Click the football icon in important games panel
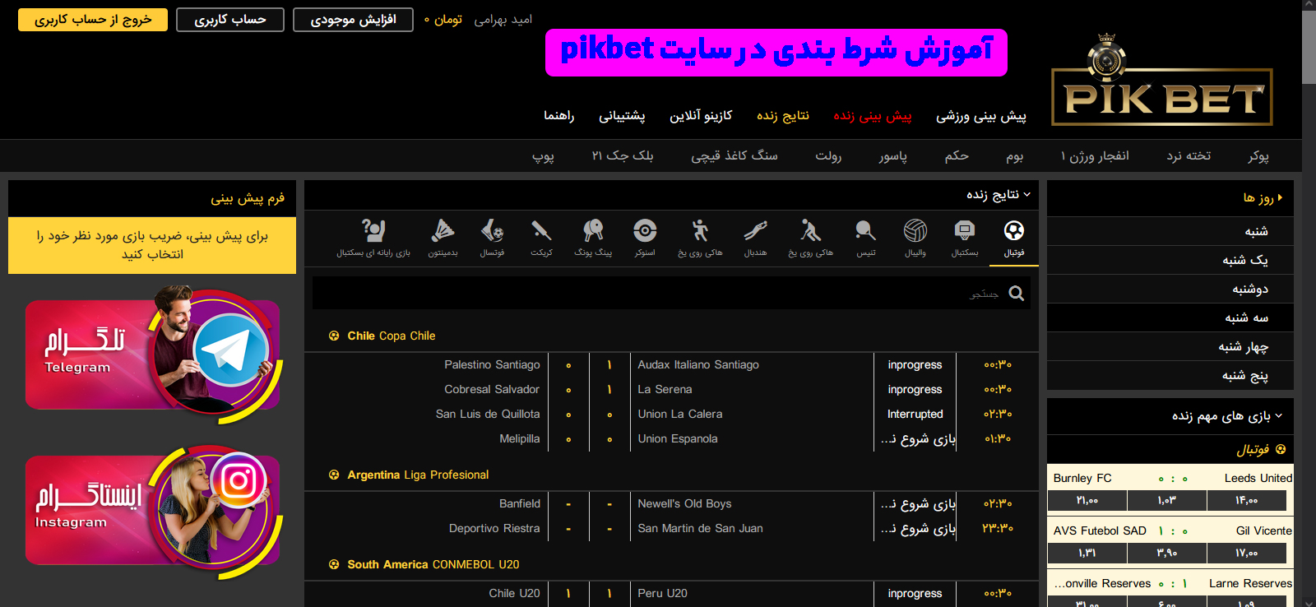Image resolution: width=1316 pixels, height=607 pixels. click(1280, 449)
